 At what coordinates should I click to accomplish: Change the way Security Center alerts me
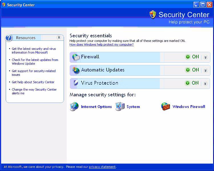(34, 91)
